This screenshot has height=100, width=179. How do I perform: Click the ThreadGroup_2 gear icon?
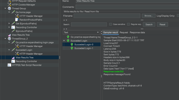(9, 39)
